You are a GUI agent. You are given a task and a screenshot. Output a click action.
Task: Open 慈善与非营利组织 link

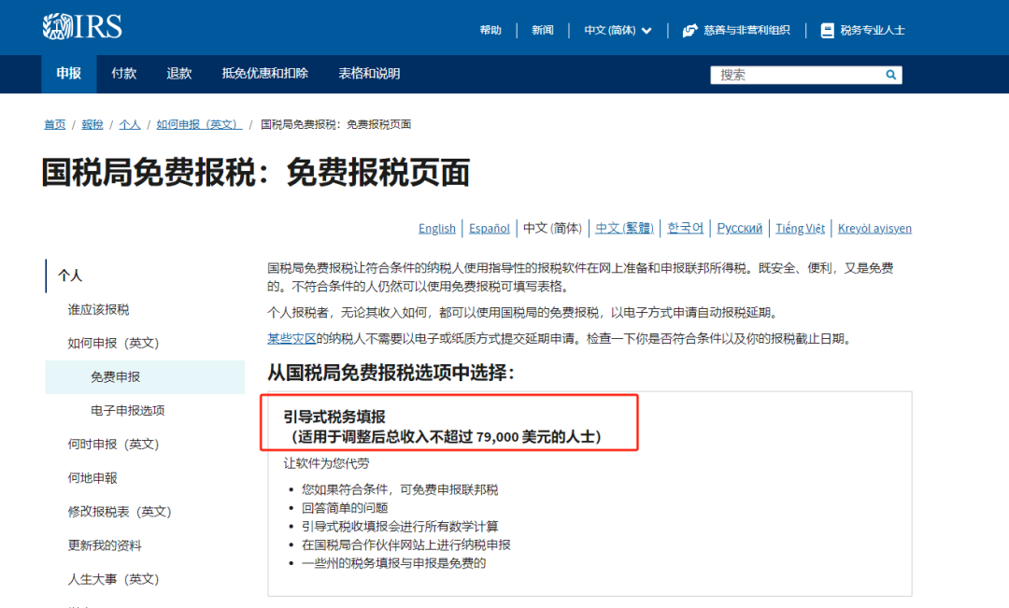[x=746, y=30]
